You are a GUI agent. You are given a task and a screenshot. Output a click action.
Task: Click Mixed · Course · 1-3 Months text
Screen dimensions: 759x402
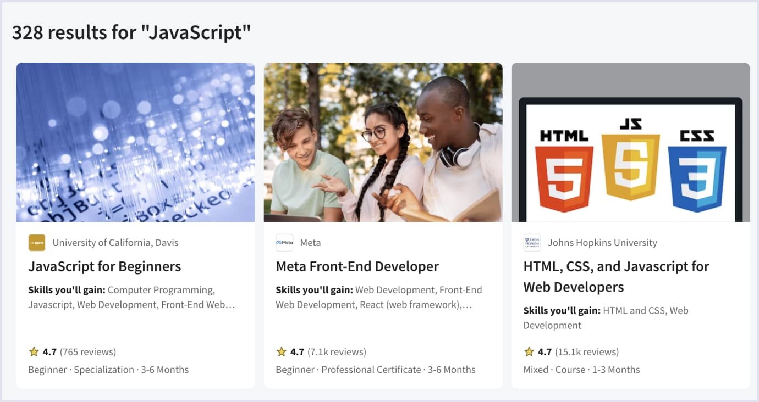[x=581, y=370]
